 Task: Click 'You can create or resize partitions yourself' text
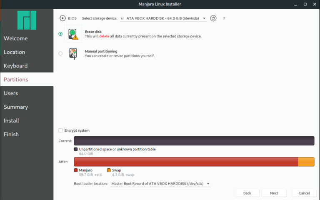pyautogui.click(x=120, y=56)
